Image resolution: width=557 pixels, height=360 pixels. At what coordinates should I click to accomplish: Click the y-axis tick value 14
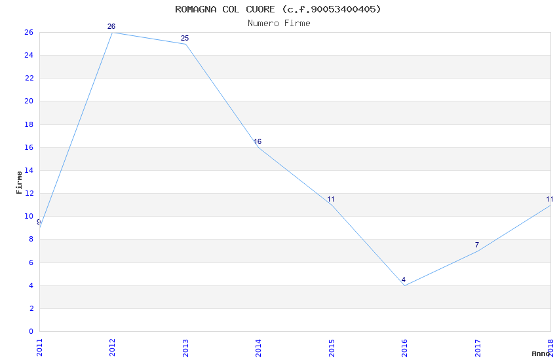tap(29, 170)
